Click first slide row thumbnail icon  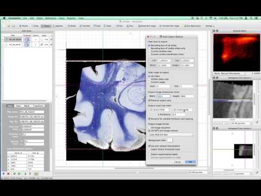tap(27, 39)
